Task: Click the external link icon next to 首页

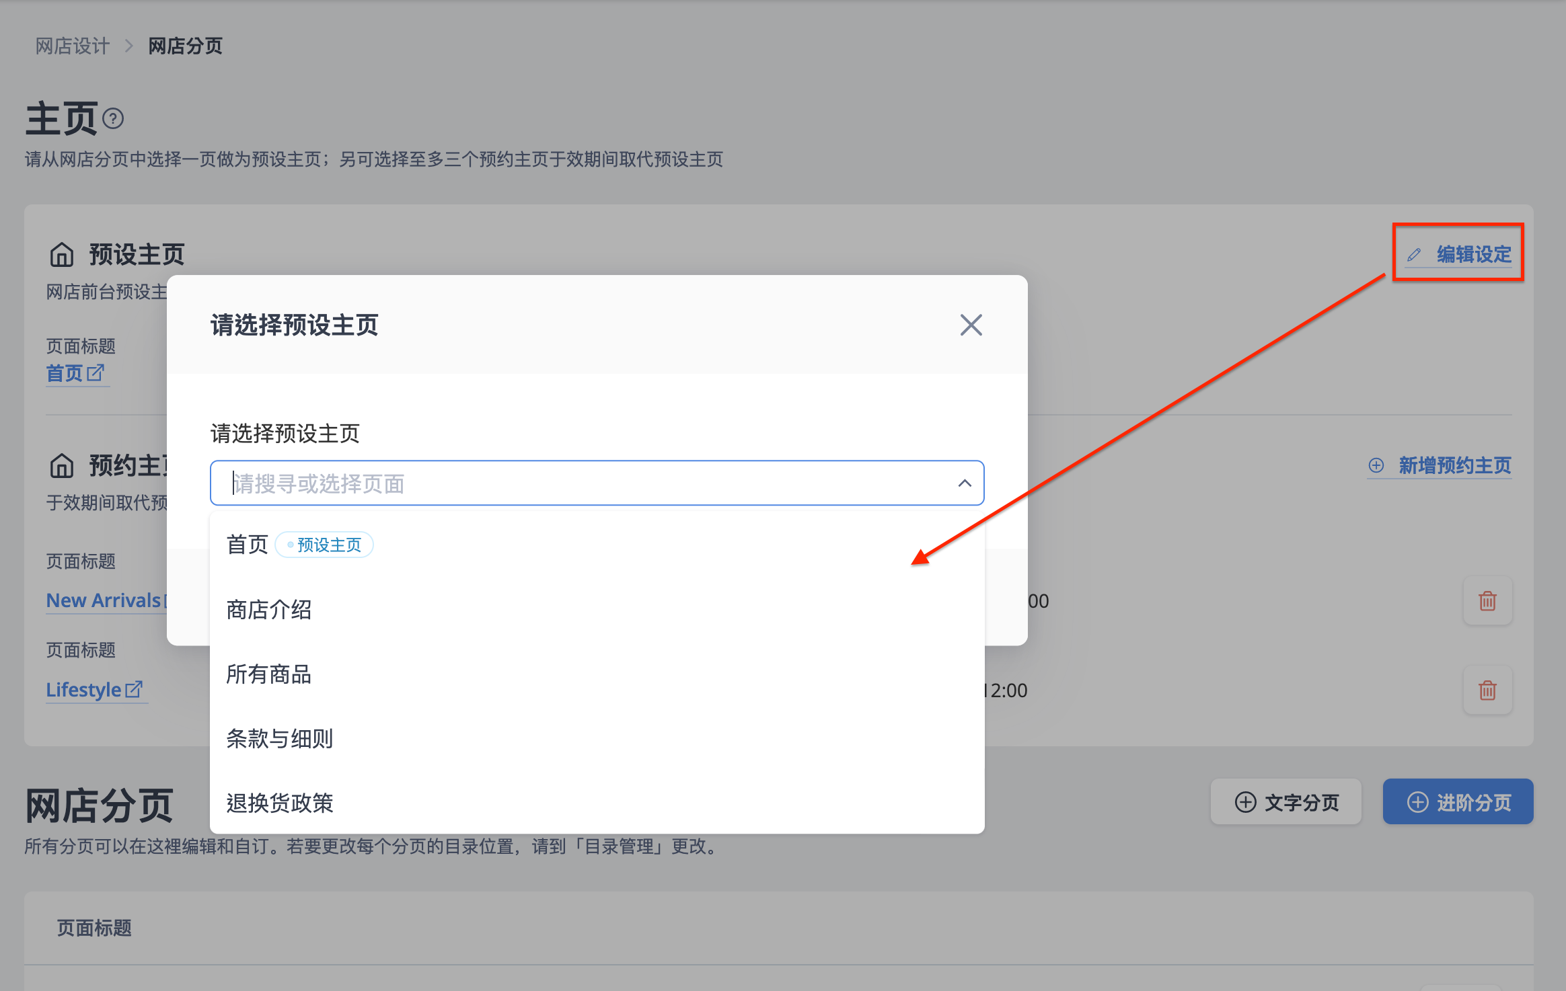Action: point(96,372)
